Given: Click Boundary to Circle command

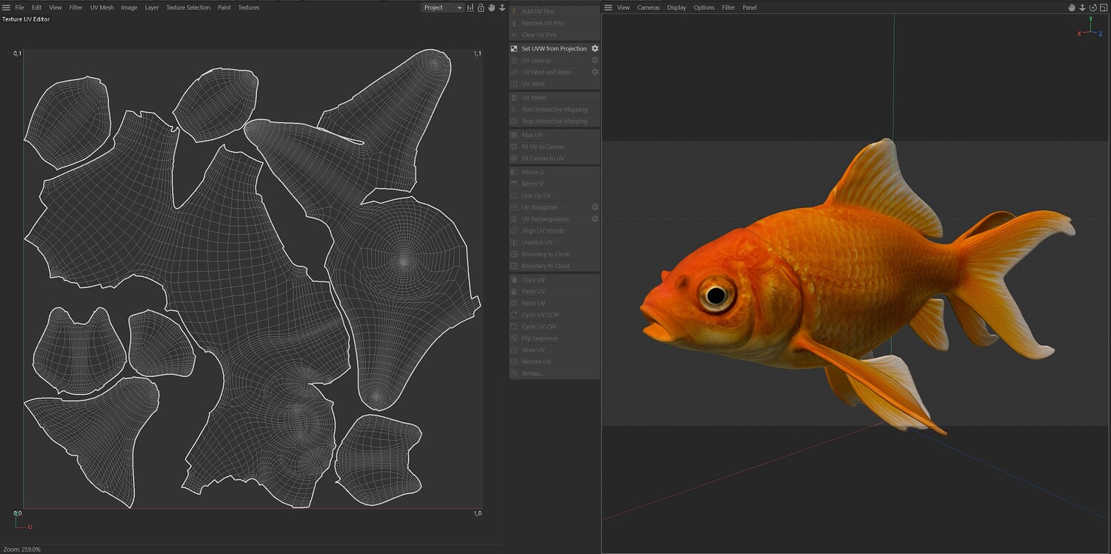Looking at the screenshot, I should [x=554, y=254].
